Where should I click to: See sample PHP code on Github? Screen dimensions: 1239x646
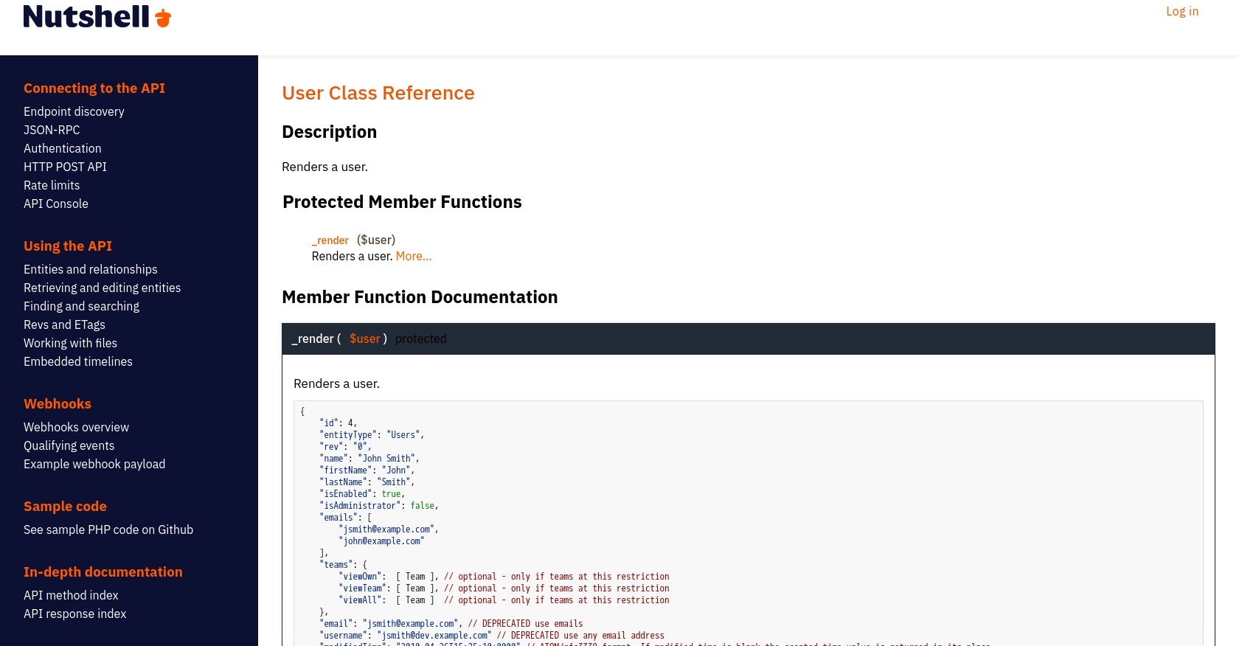pyautogui.click(x=108, y=529)
